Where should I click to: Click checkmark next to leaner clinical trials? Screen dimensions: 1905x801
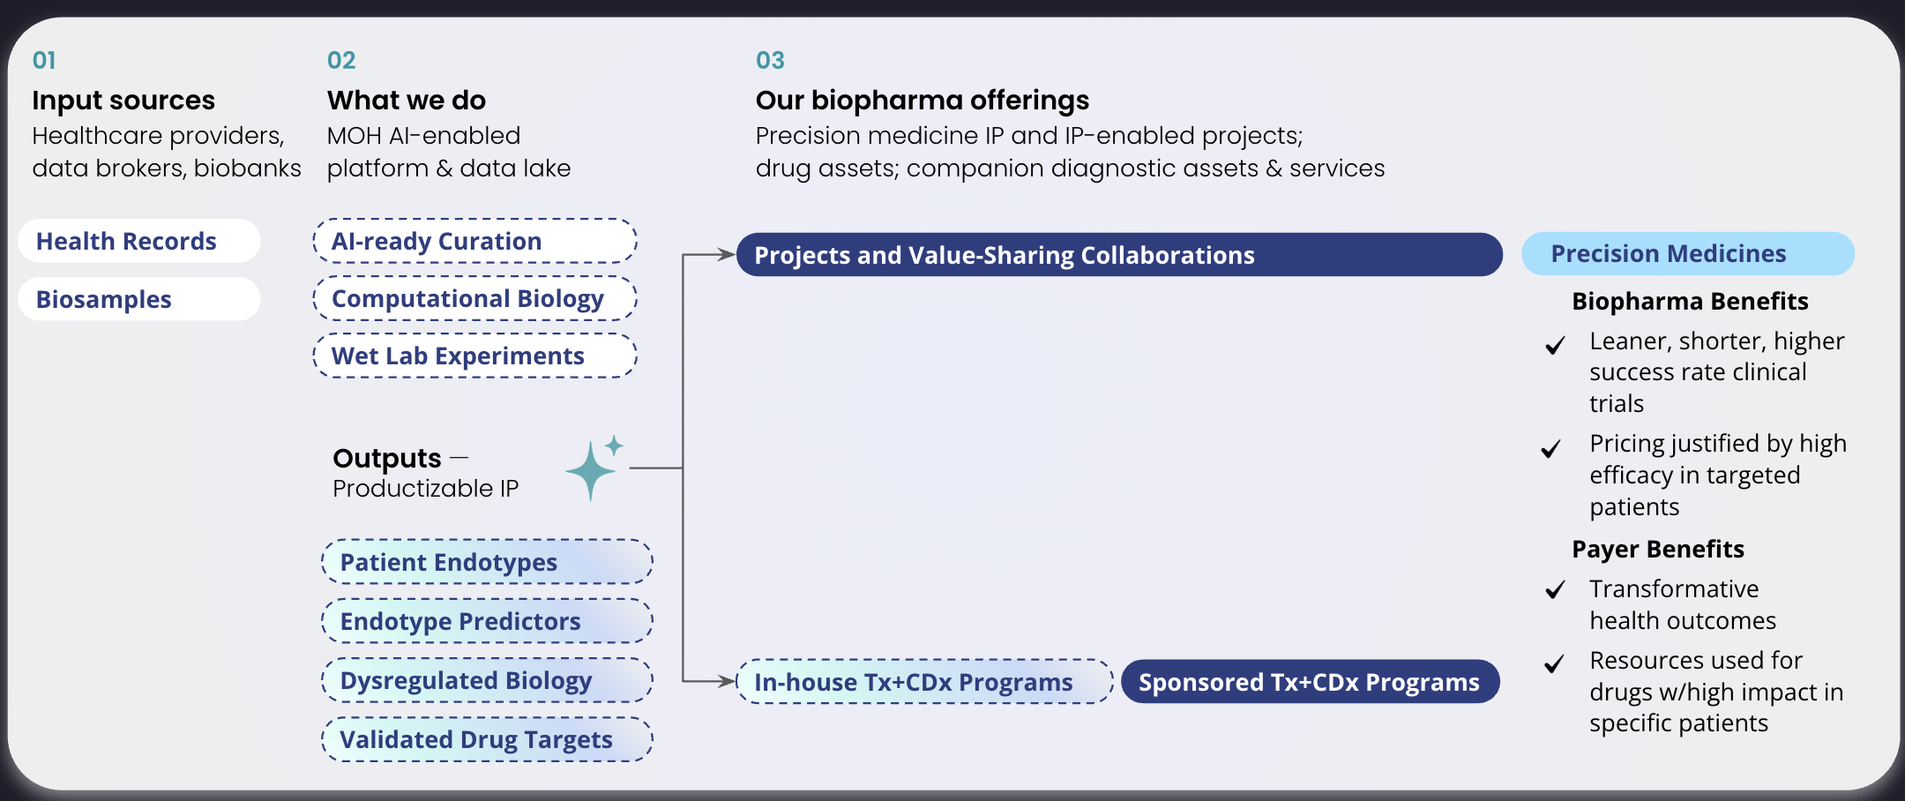(x=1556, y=344)
